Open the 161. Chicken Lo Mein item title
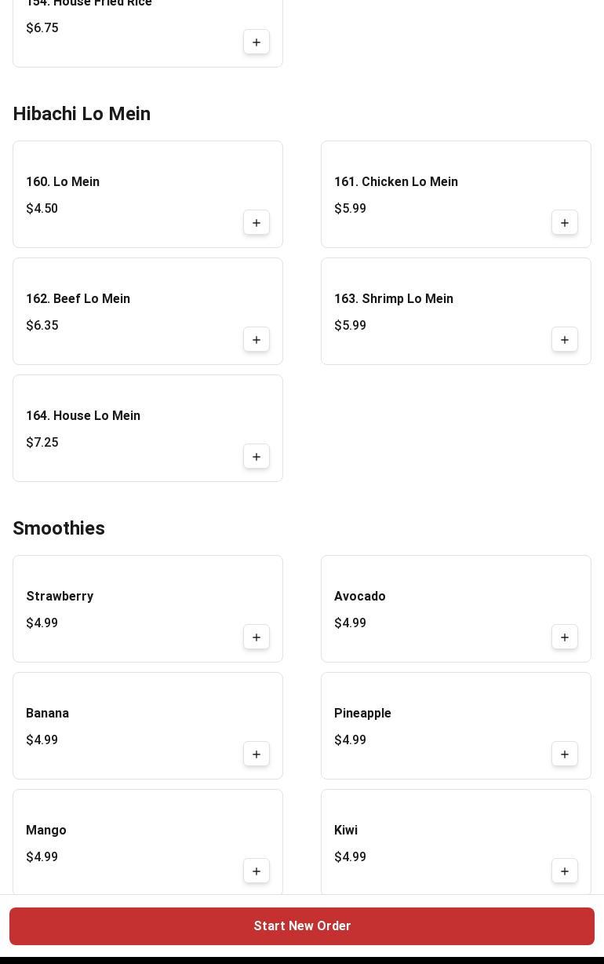 (396, 182)
